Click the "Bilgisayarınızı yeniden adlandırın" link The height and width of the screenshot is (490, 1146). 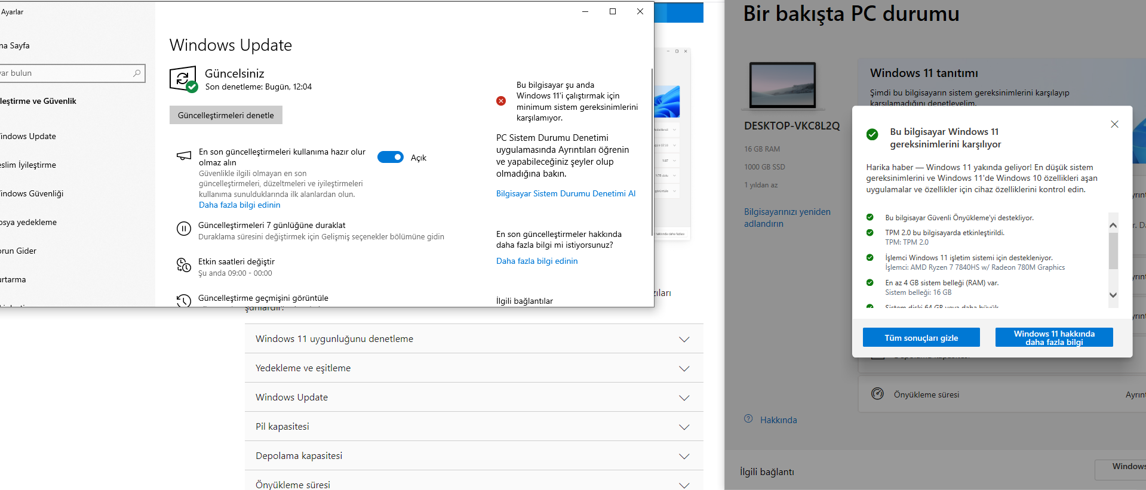[787, 217]
